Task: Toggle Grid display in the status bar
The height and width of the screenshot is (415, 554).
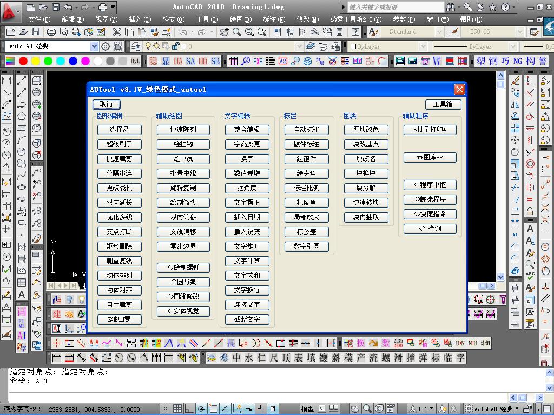Action: point(177,409)
